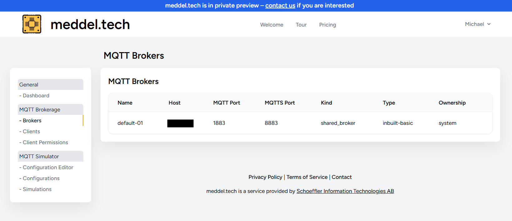Visit the Schoeffler Information Technologies AB link

tap(345, 191)
